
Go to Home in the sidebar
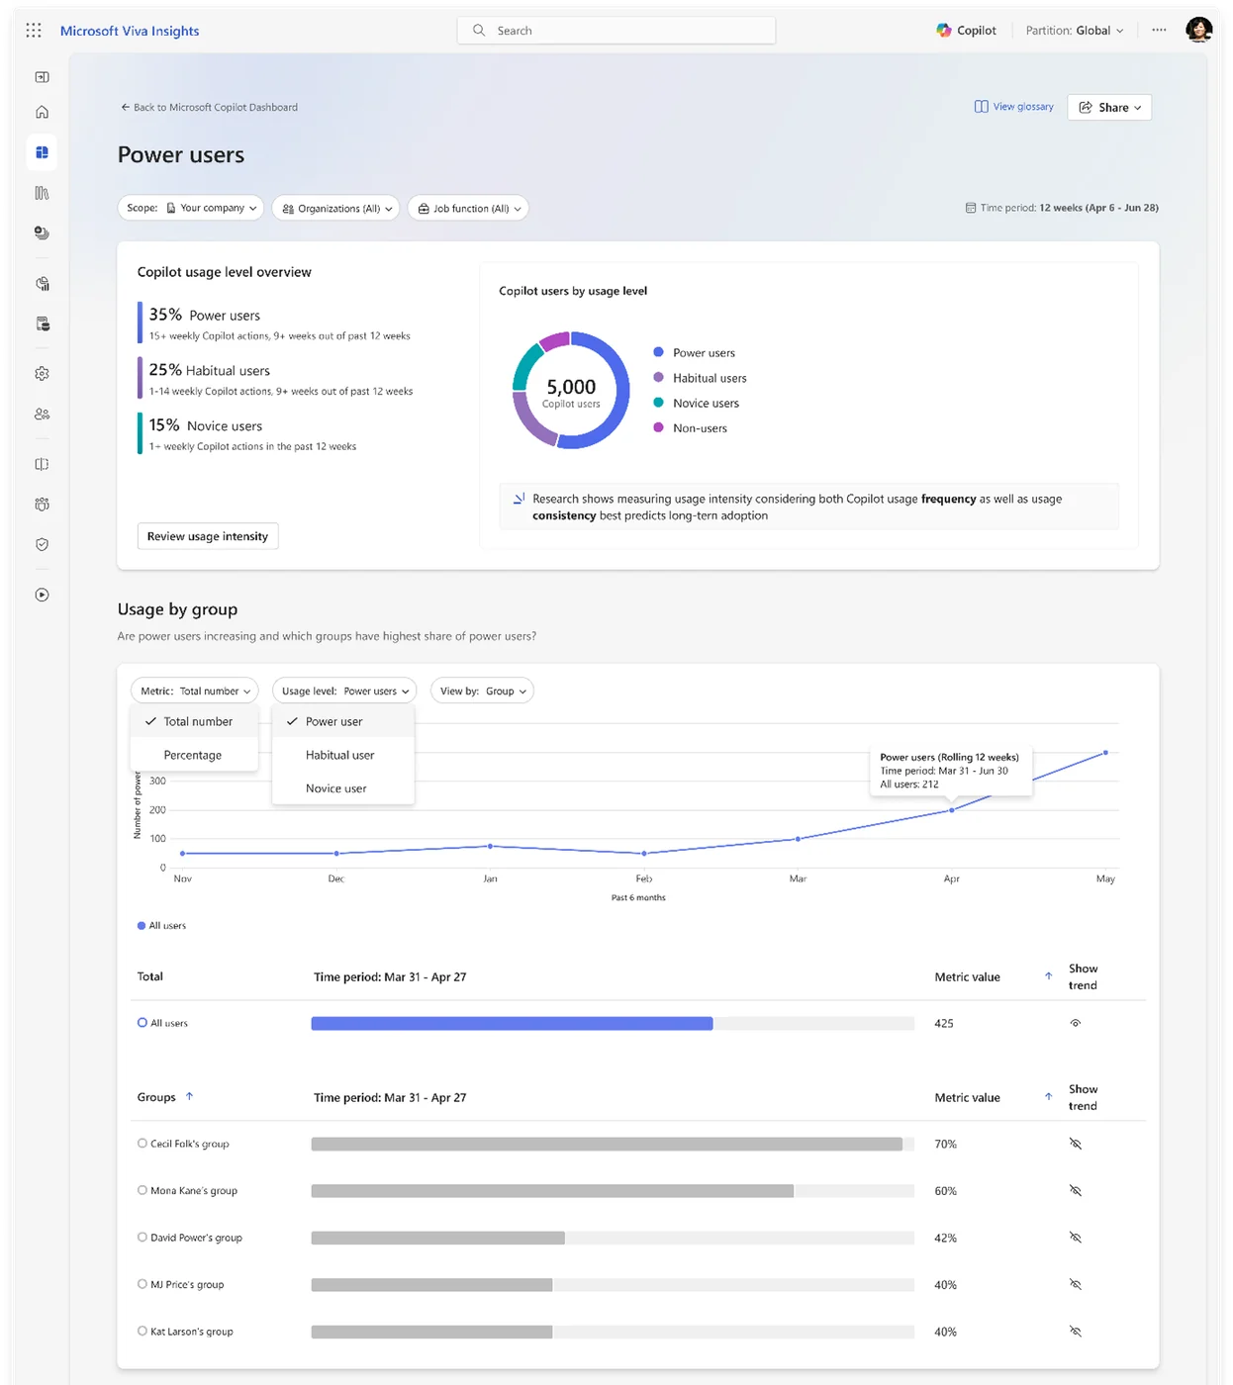pyautogui.click(x=42, y=113)
